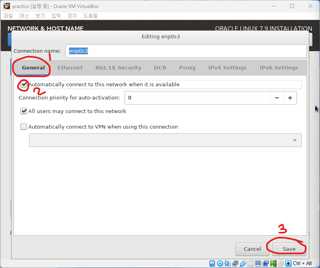320x268 pixels.
Task: Open the 파일 menu
Action: tap(8, 16)
